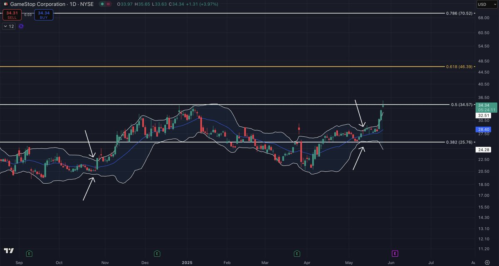The image size is (499, 266).
Task: Click the 11.20 price axis value
Action: click(x=483, y=249)
